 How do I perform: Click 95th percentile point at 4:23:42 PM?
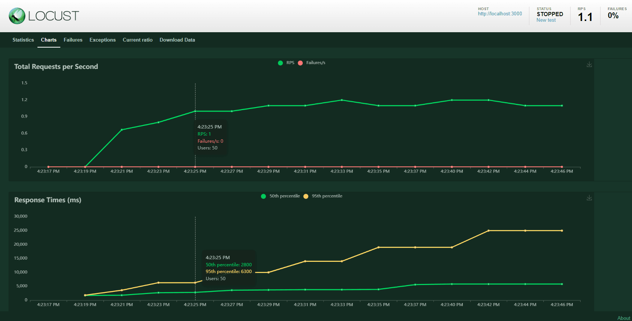(x=489, y=231)
